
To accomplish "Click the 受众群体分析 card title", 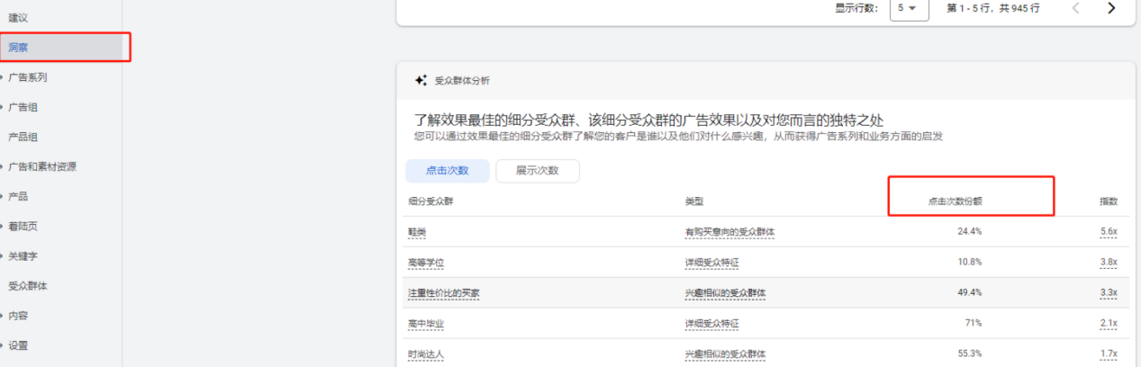I will [463, 80].
